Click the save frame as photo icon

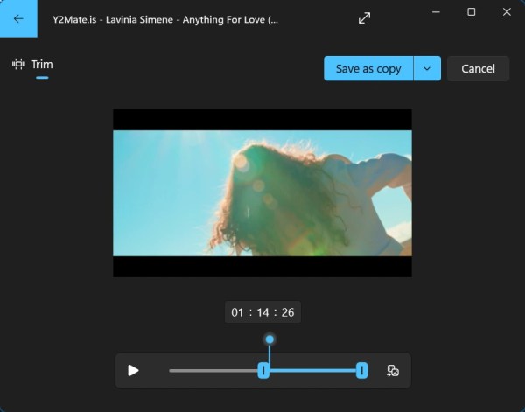(x=393, y=371)
